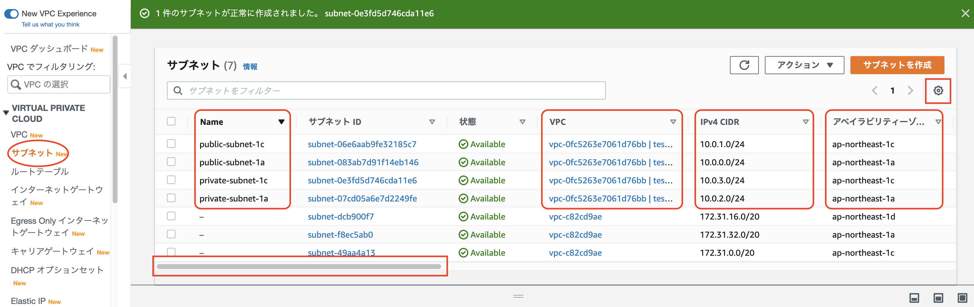Open Egress Only インターネットゲートウェイ in sidebar

click(59, 226)
